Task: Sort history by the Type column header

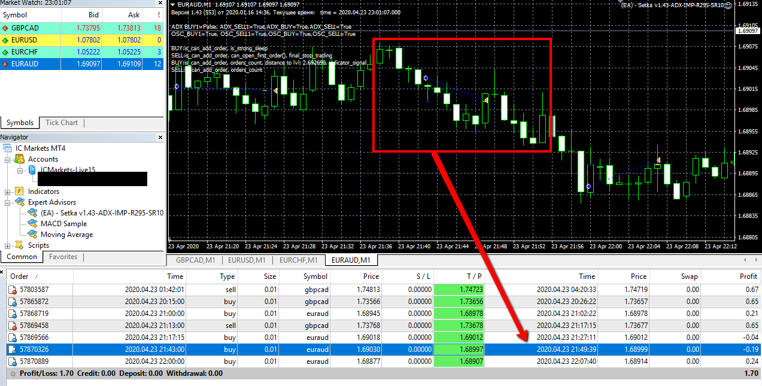Action: pyautogui.click(x=212, y=276)
